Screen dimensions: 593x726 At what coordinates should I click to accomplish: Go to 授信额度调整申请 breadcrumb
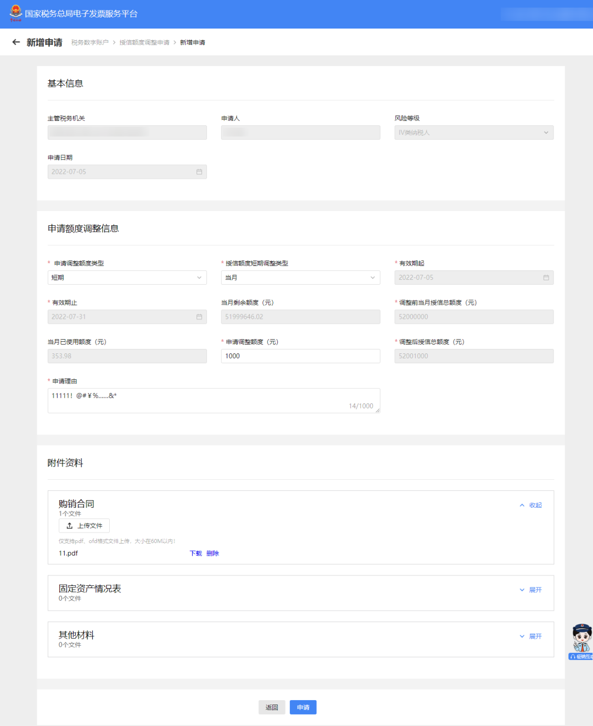(x=144, y=42)
